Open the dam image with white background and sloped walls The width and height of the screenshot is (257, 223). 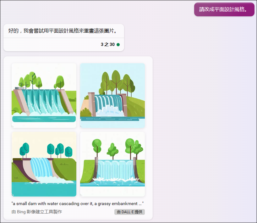coord(44,96)
